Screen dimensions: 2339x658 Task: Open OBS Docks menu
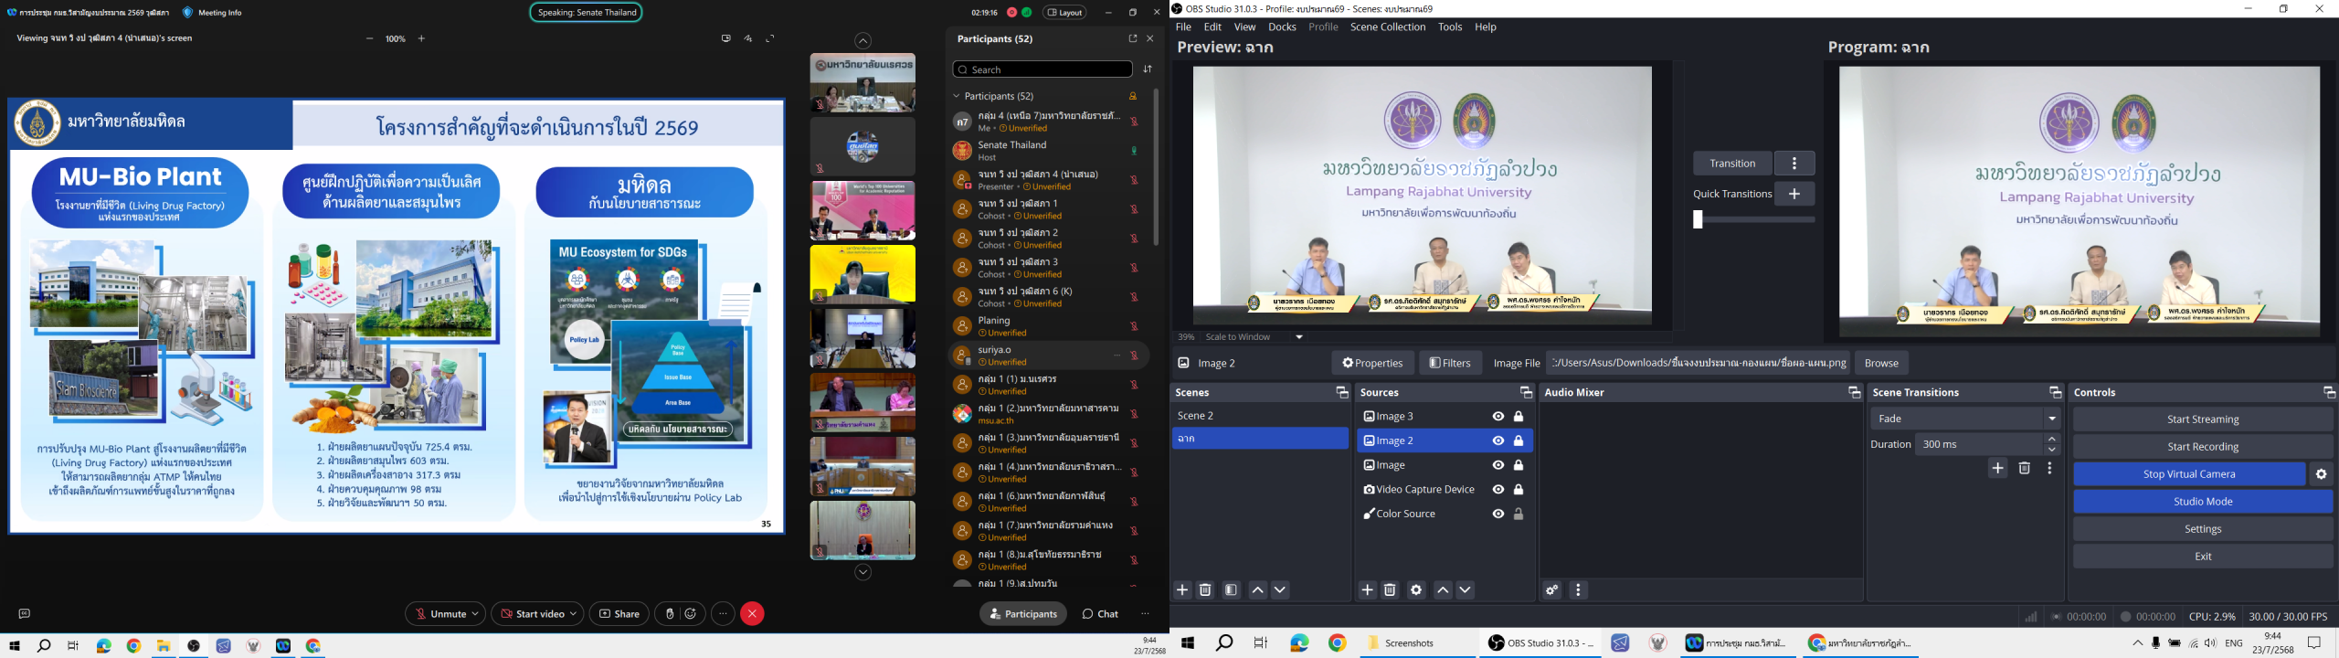pyautogui.click(x=1282, y=27)
